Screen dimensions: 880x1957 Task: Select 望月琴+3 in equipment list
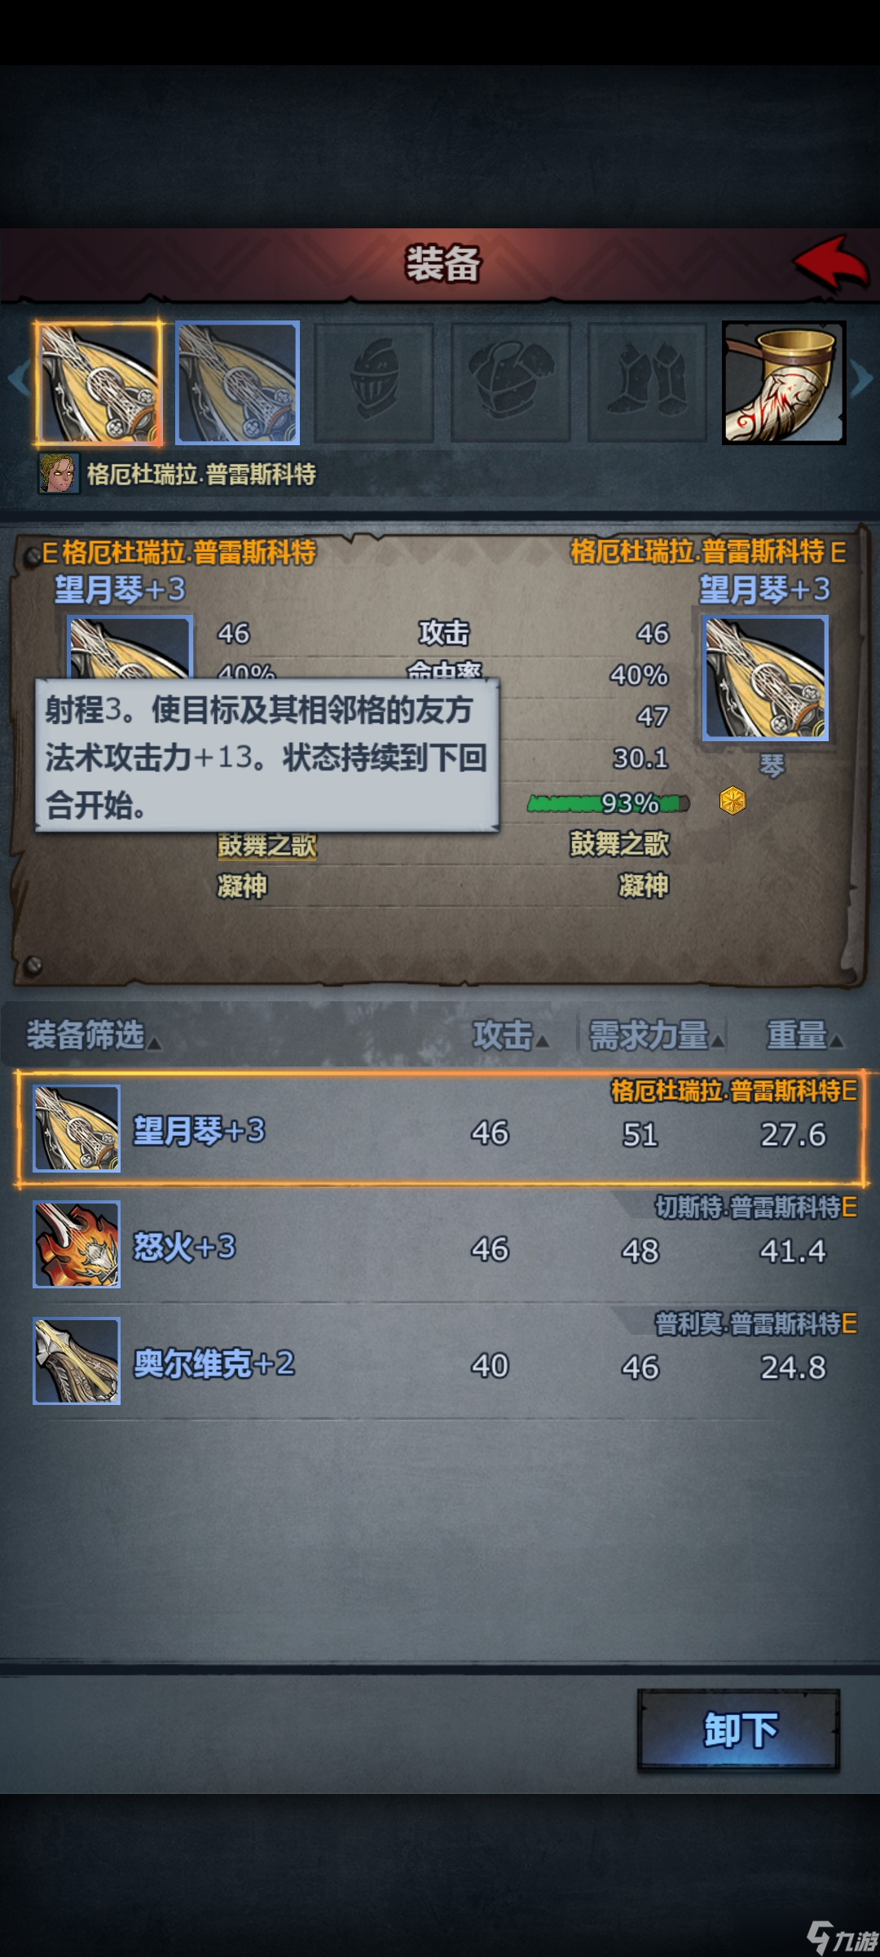point(441,1129)
